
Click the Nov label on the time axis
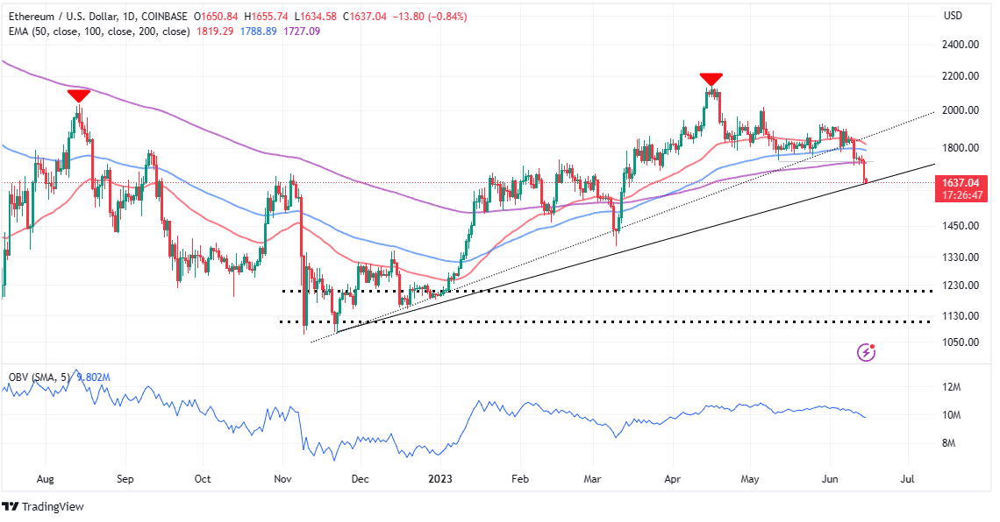coord(283,479)
